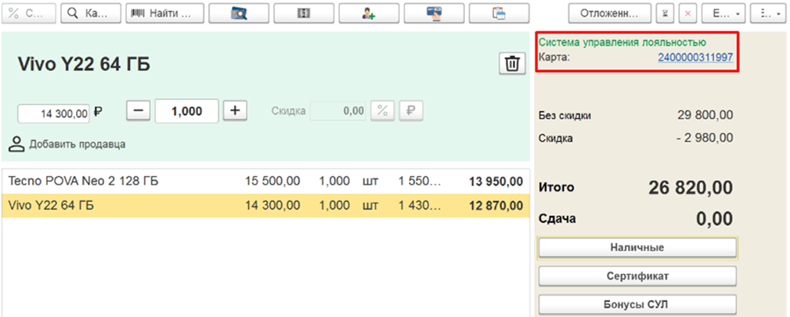Click the clipboard paste icon button
The width and height of the screenshot is (790, 317).
coord(499,13)
